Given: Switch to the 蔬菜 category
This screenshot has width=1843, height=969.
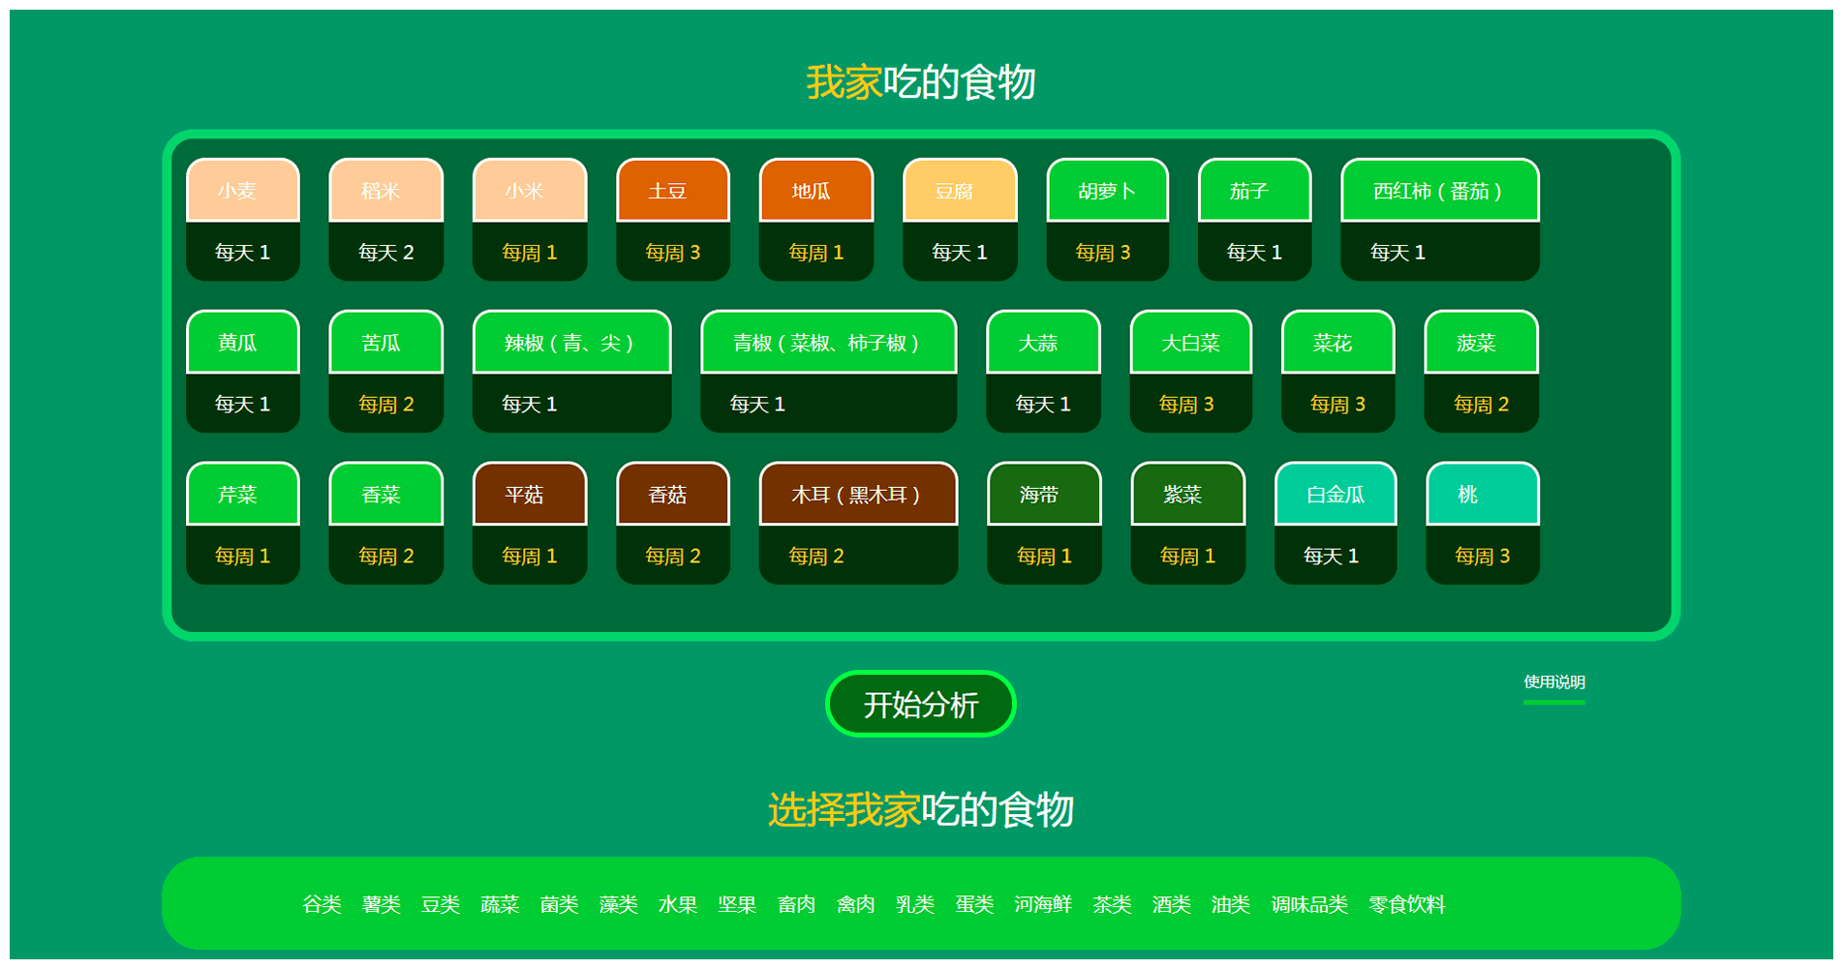Looking at the screenshot, I should click(x=500, y=904).
